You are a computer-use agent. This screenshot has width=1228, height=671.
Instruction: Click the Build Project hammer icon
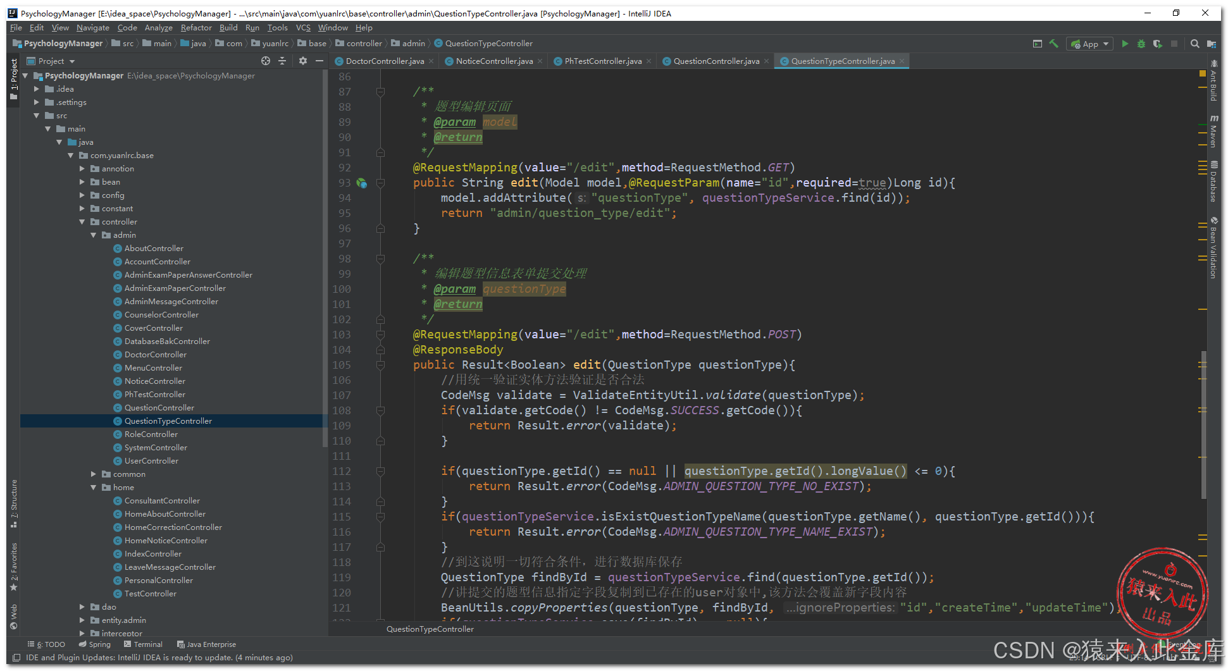[1054, 44]
